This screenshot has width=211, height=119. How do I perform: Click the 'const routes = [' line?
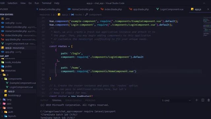point(61,46)
